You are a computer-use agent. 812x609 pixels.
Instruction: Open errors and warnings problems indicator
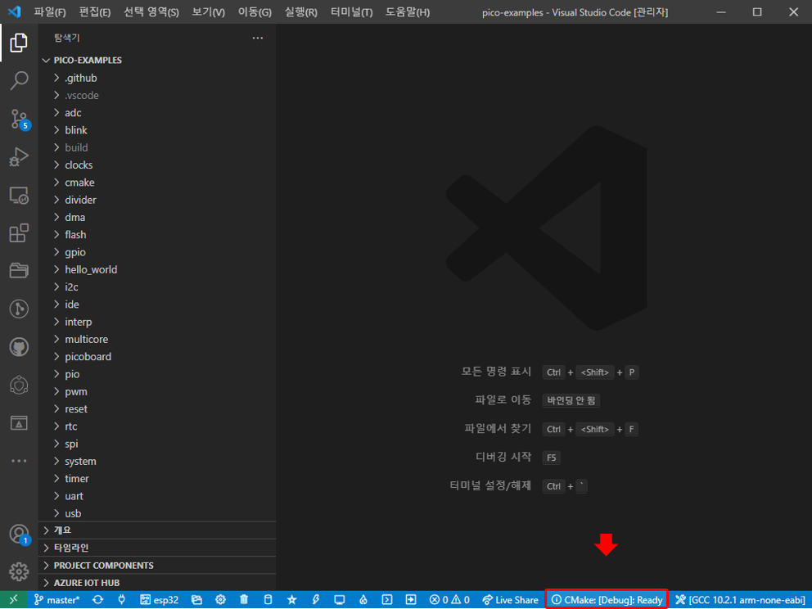tap(449, 600)
